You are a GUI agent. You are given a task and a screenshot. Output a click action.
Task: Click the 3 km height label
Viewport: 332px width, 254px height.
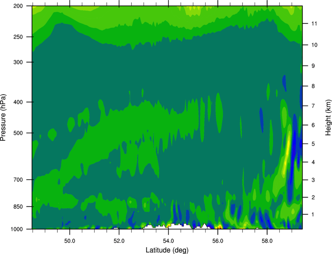coord(313,180)
